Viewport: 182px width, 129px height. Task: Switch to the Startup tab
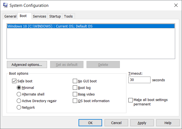(x=55, y=16)
